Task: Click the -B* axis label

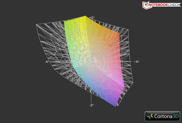Action: pos(92,105)
